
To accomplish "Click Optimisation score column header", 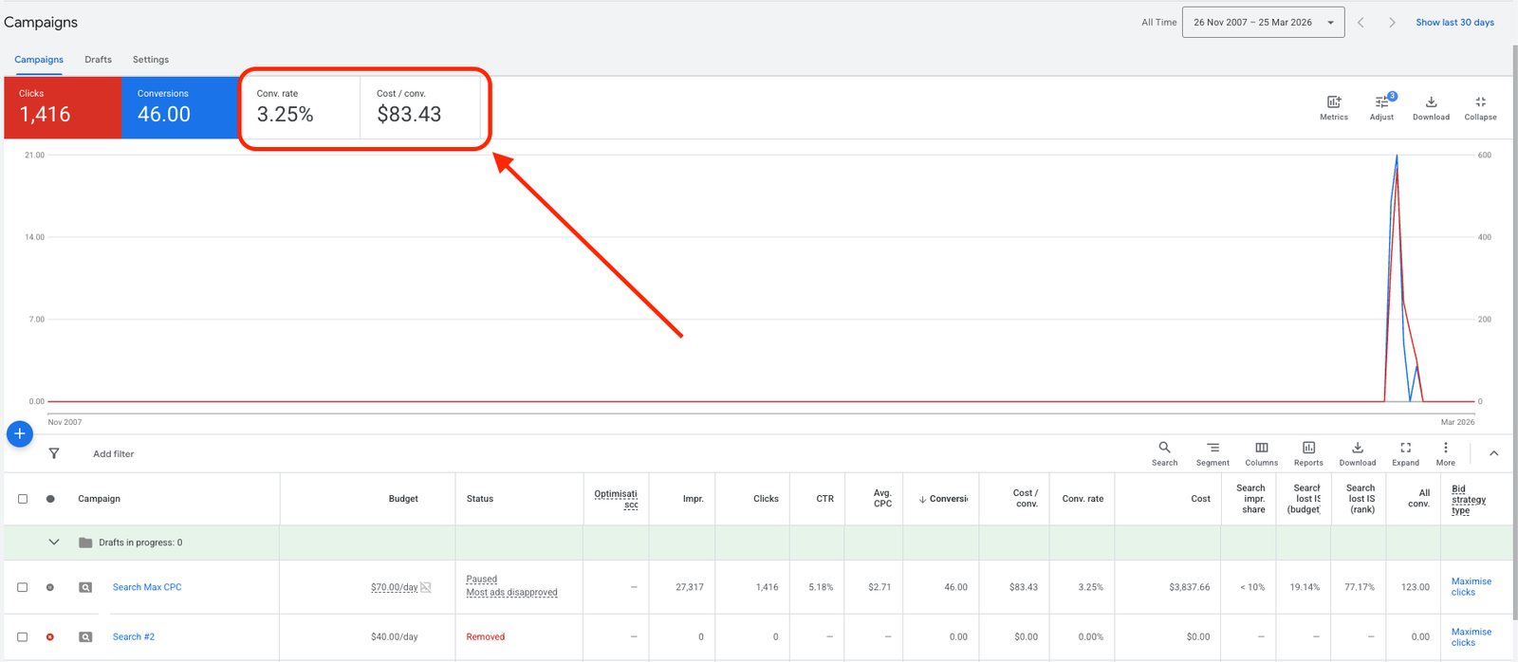I will 616,499.
